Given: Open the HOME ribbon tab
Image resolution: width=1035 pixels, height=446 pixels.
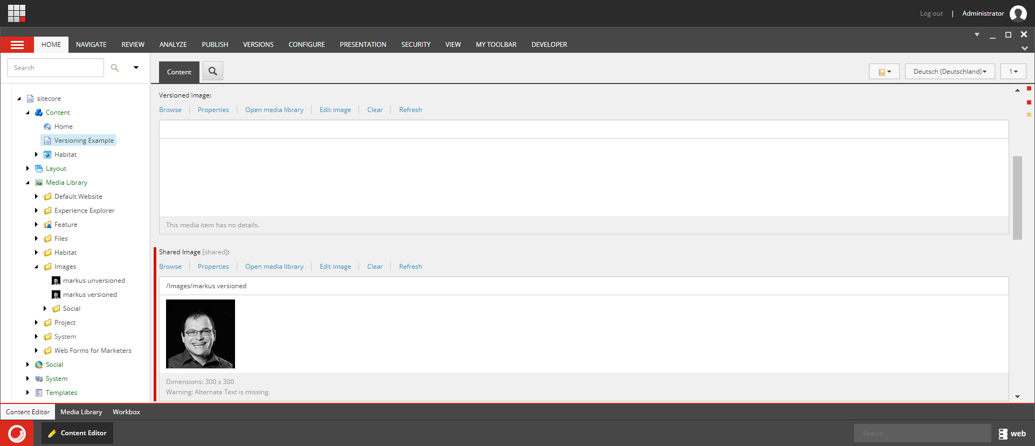Looking at the screenshot, I should point(51,45).
